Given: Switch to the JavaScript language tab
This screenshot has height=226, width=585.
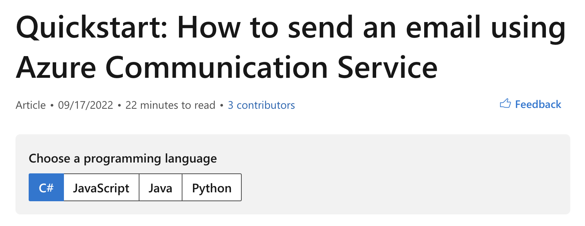Looking at the screenshot, I should click(x=101, y=187).
